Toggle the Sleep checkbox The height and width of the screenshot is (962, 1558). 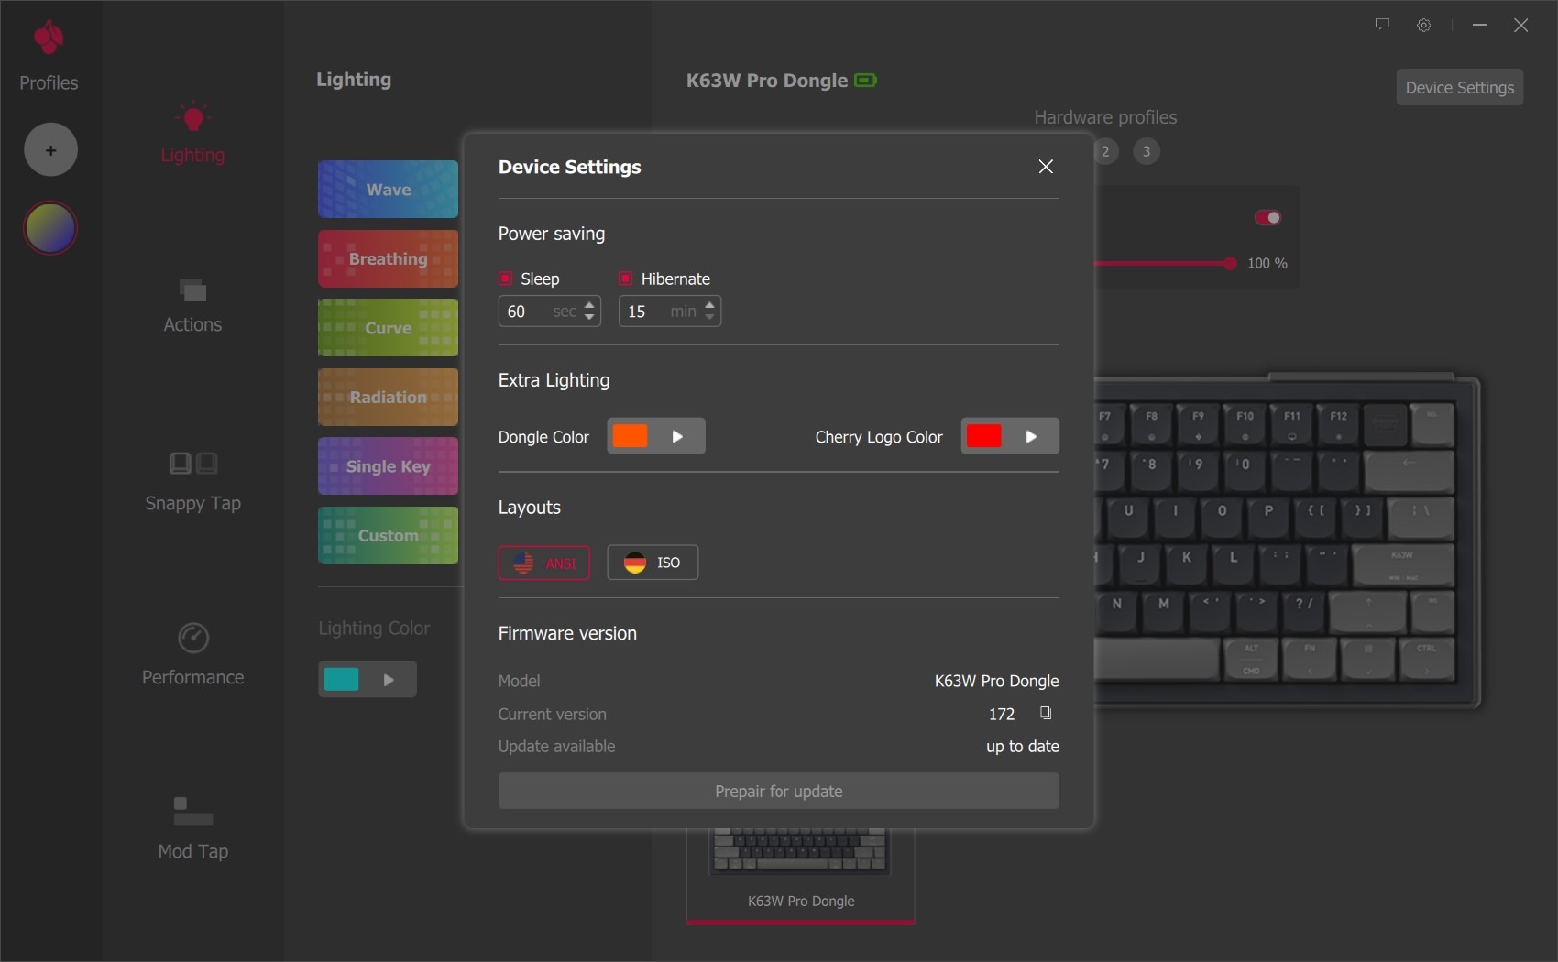(x=505, y=279)
